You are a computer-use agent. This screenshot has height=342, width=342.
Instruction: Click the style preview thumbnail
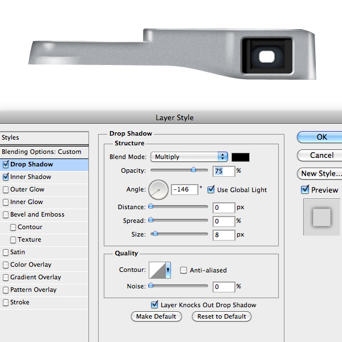(x=321, y=217)
